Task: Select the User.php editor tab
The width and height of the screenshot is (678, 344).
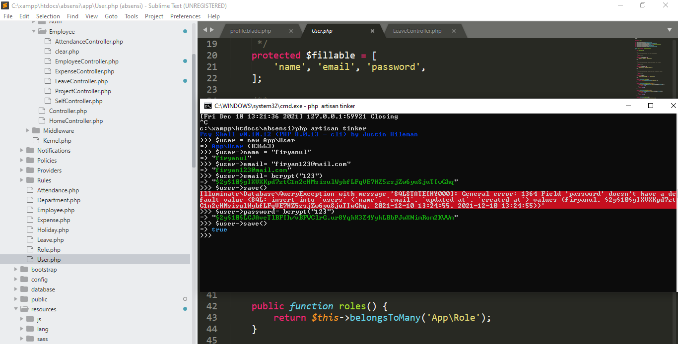Action: coord(322,31)
